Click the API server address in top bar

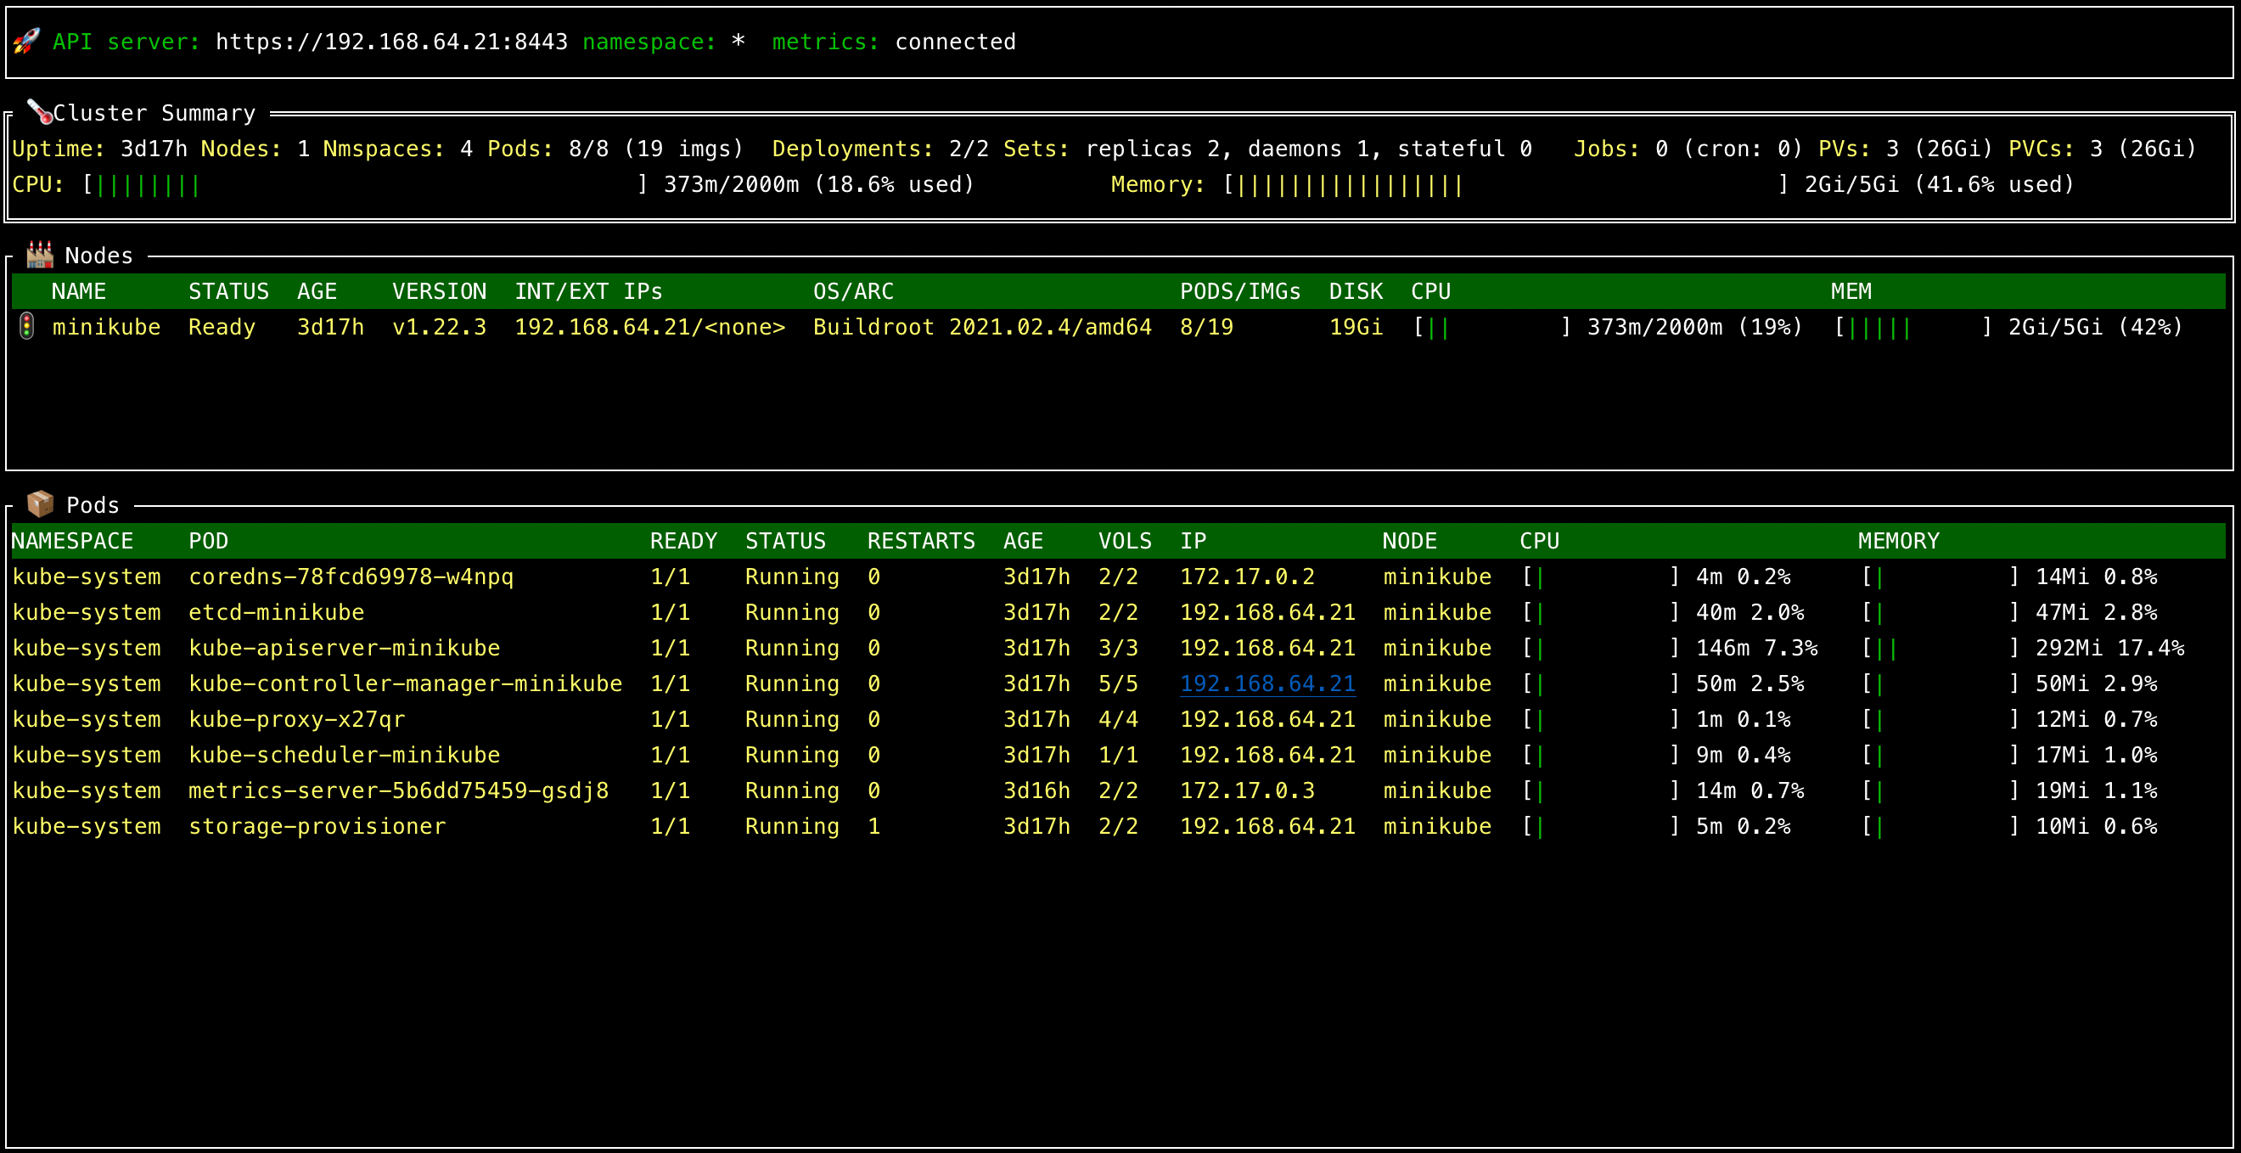click(392, 41)
